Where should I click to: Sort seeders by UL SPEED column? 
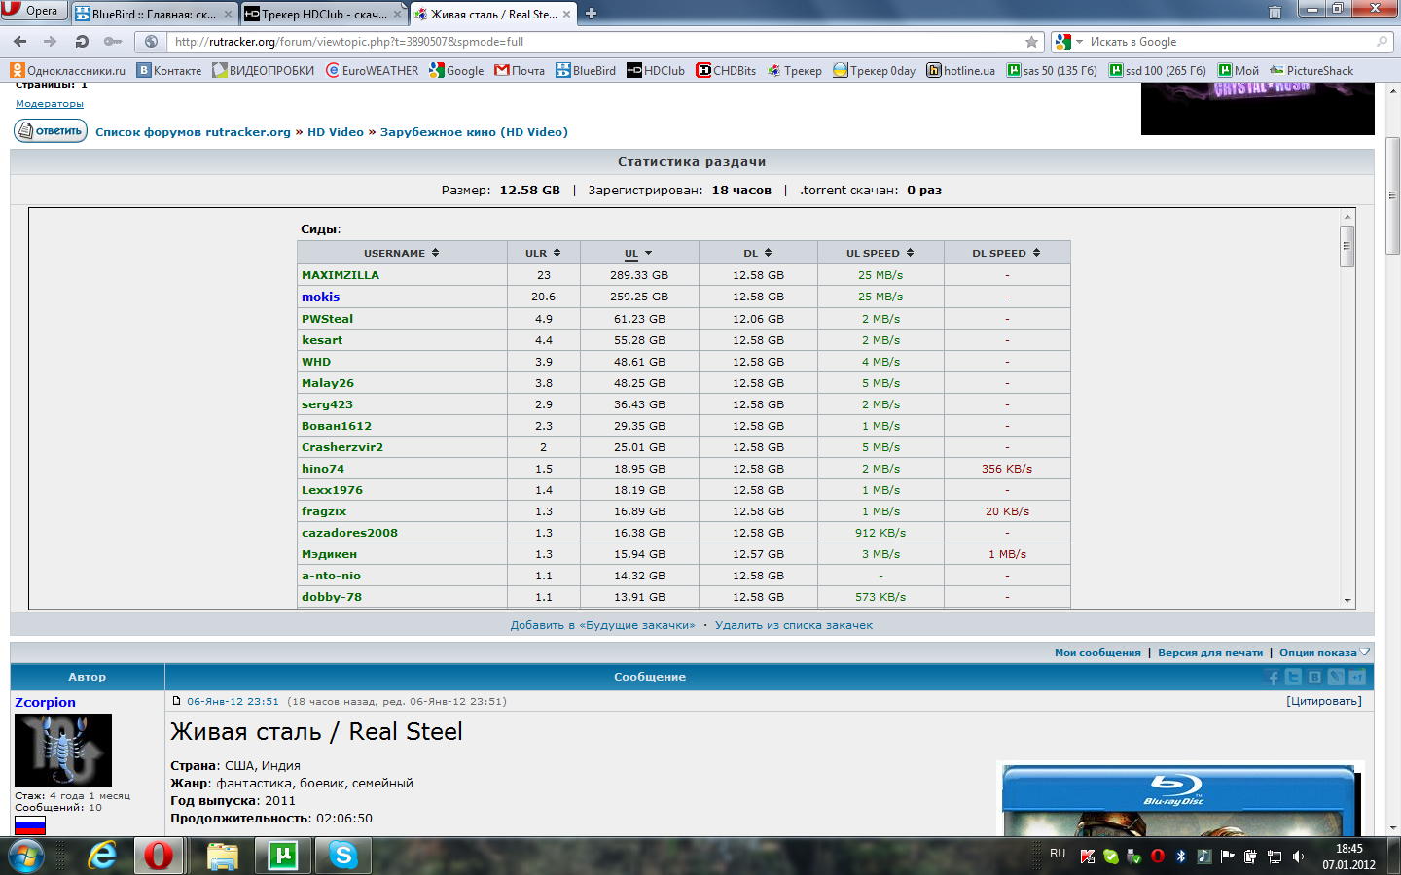pos(880,253)
